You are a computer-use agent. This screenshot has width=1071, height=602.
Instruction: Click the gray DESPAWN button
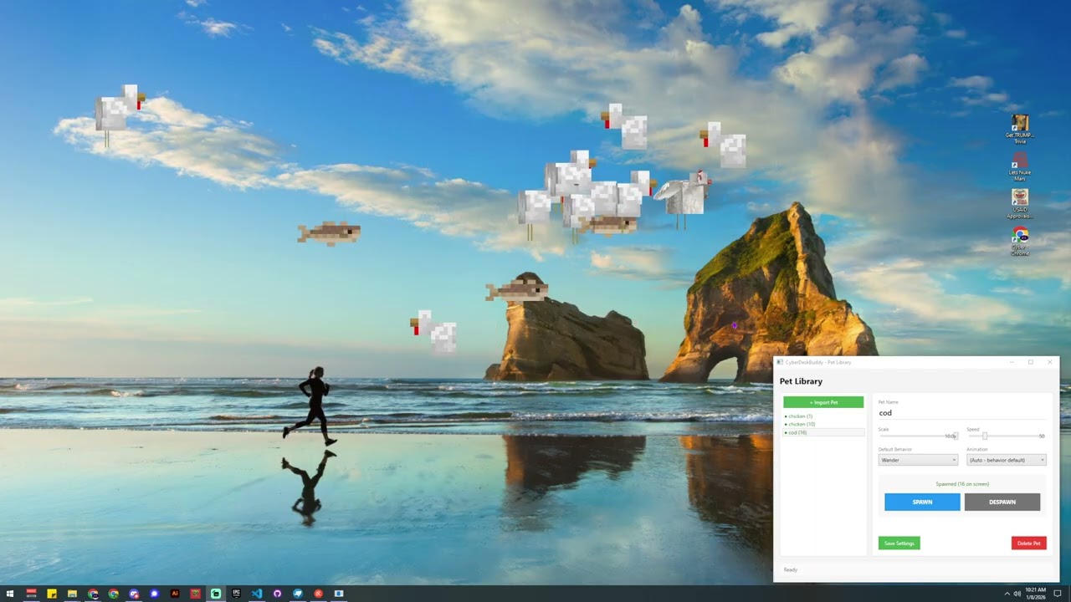pos(1002,502)
